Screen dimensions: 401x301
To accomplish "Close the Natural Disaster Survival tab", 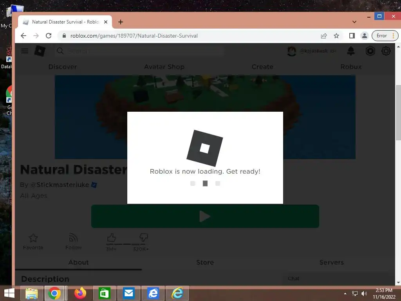I will point(106,22).
